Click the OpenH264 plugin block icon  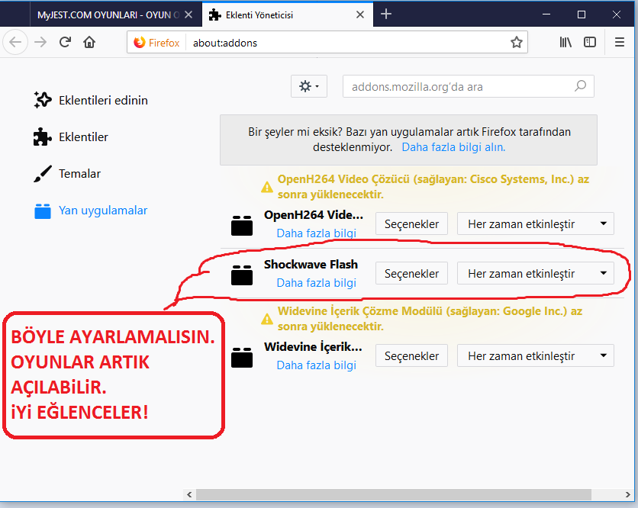click(242, 225)
